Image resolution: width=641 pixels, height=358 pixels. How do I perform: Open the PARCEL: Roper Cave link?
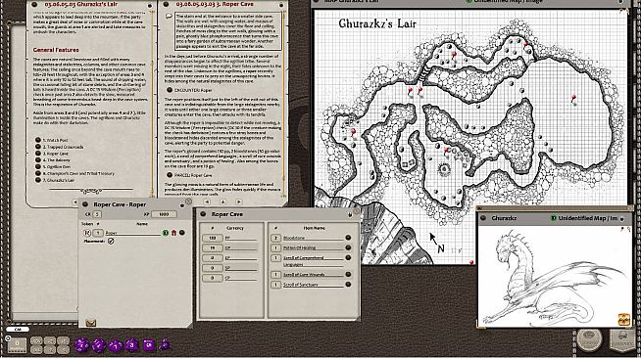point(170,175)
